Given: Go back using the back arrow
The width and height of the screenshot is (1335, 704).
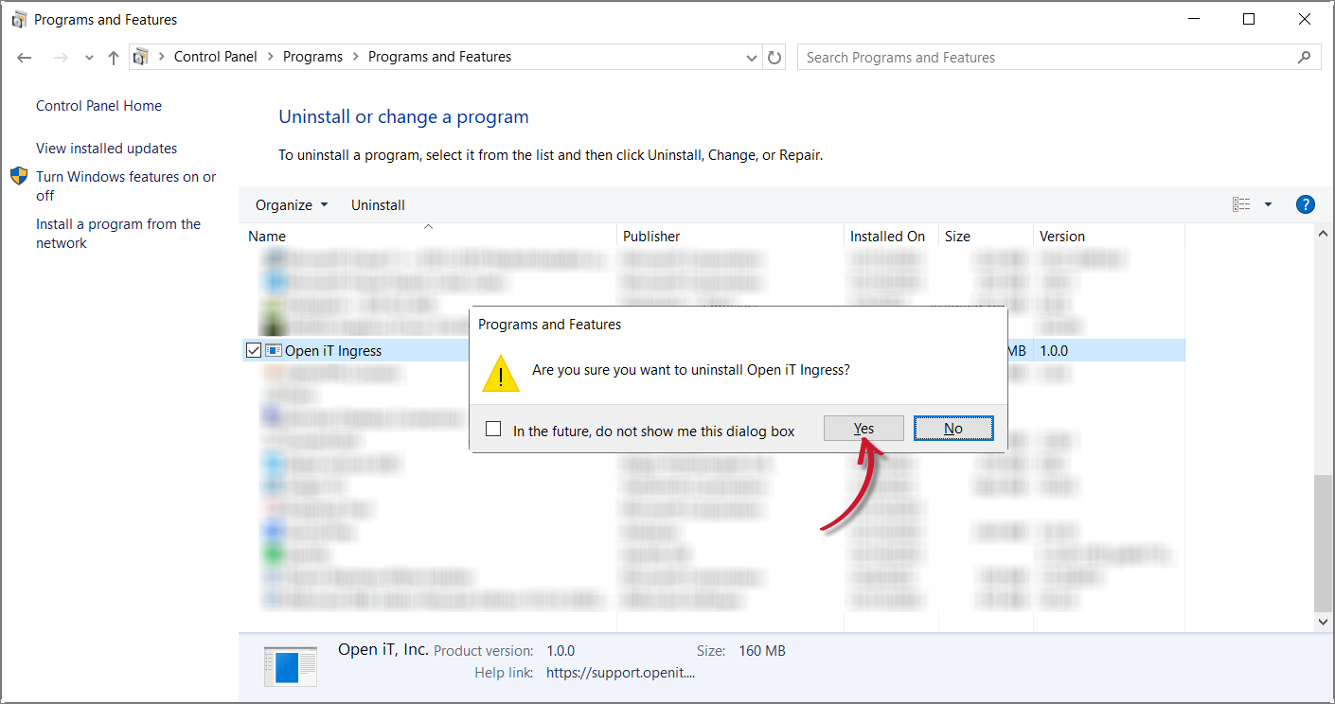Looking at the screenshot, I should coord(24,57).
